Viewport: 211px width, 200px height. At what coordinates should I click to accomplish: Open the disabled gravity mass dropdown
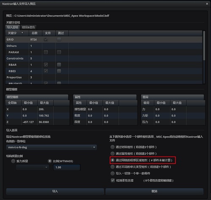pyautogui.click(x=32, y=167)
